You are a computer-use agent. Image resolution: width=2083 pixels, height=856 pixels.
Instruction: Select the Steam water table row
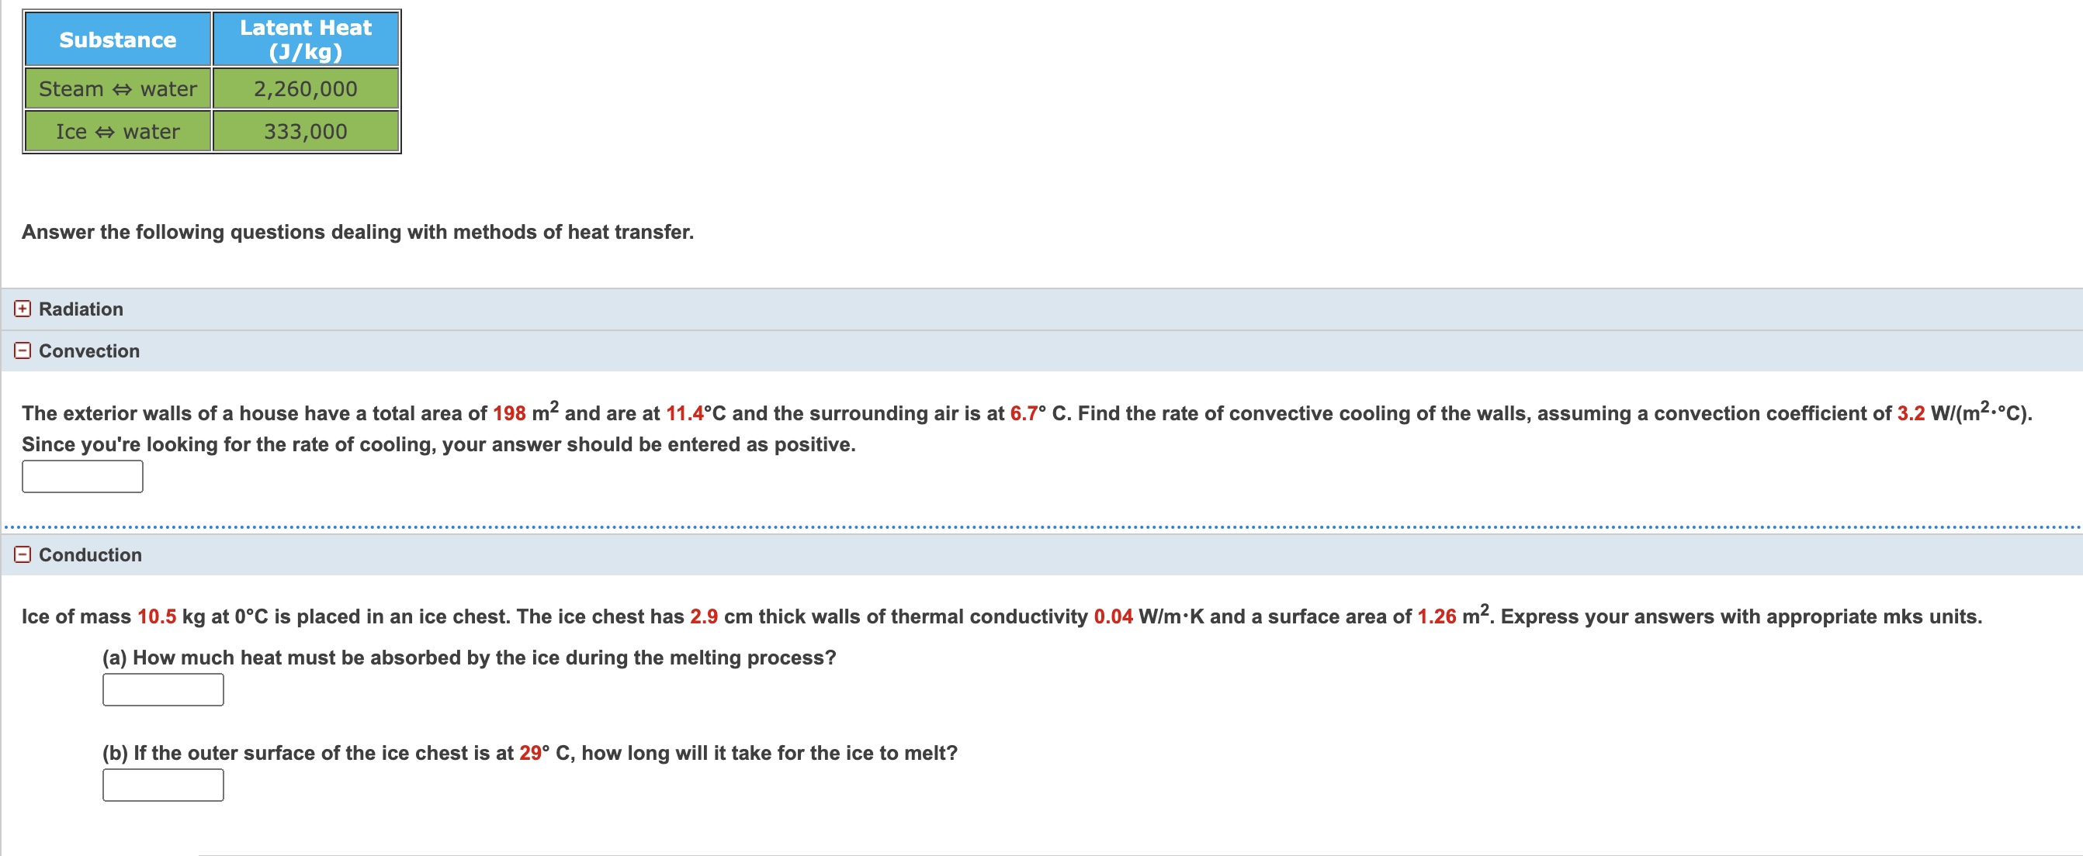coord(116,89)
